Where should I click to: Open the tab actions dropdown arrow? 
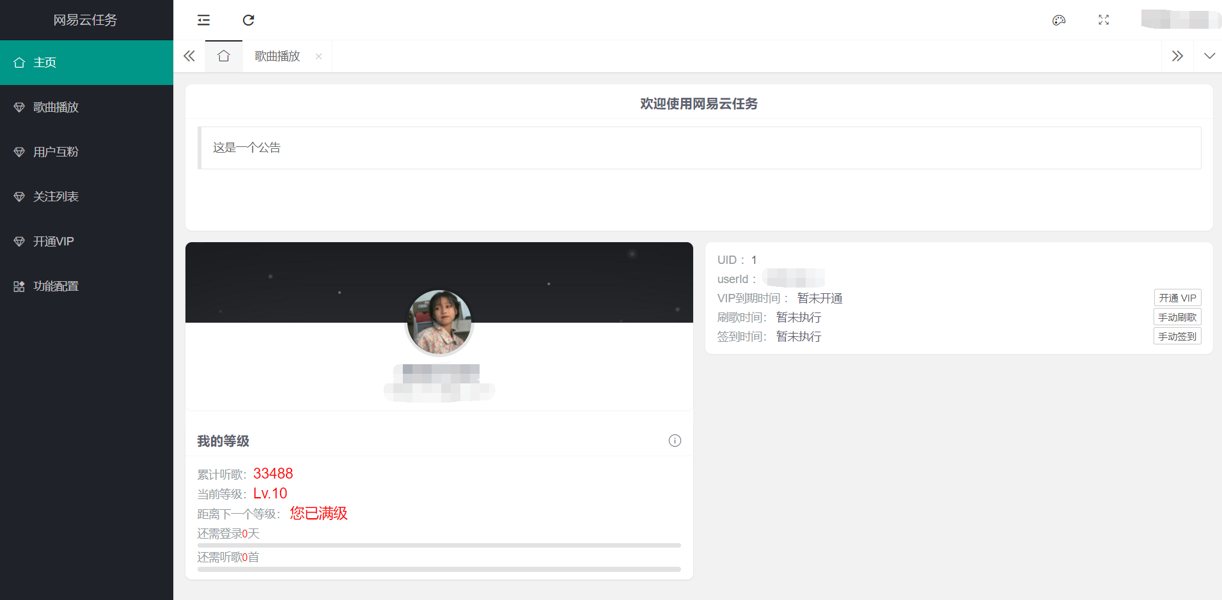(1210, 56)
